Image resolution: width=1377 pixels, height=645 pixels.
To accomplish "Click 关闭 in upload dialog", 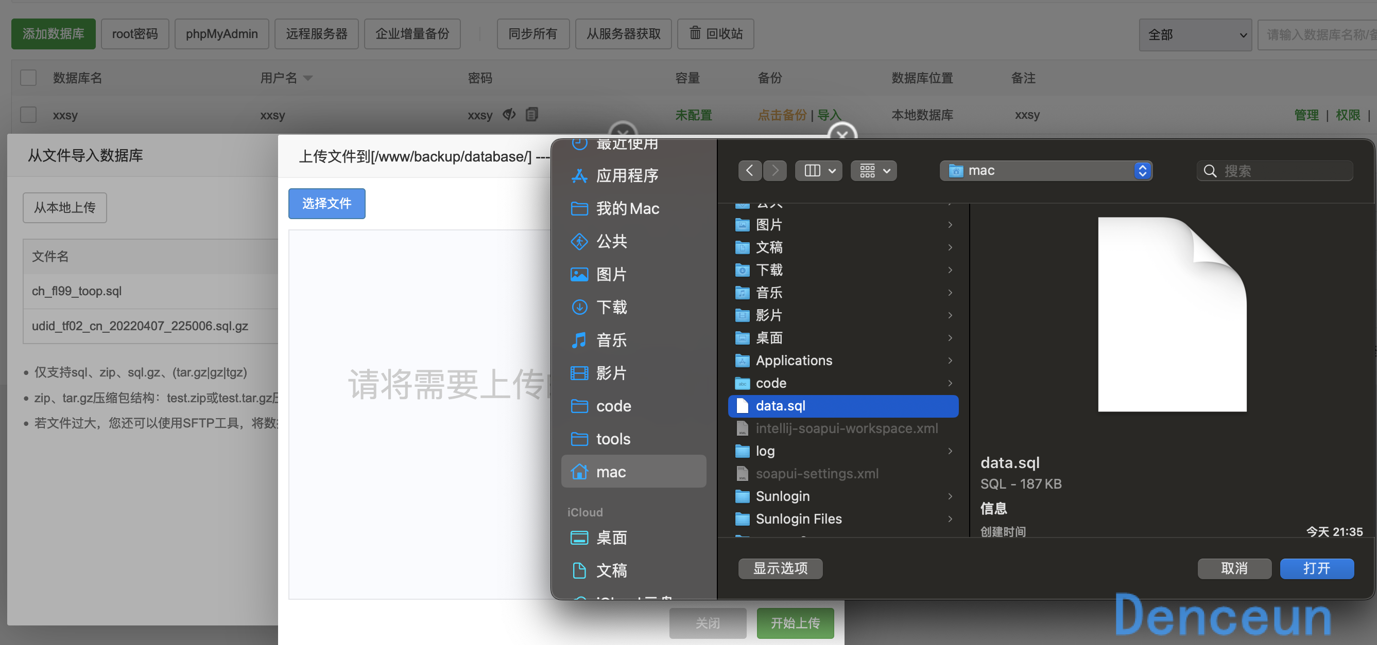I will [x=708, y=623].
